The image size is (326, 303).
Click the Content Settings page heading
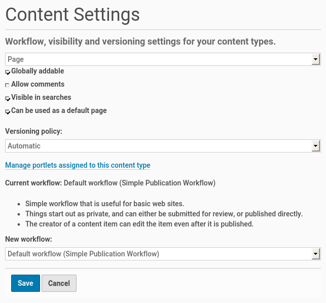click(73, 14)
